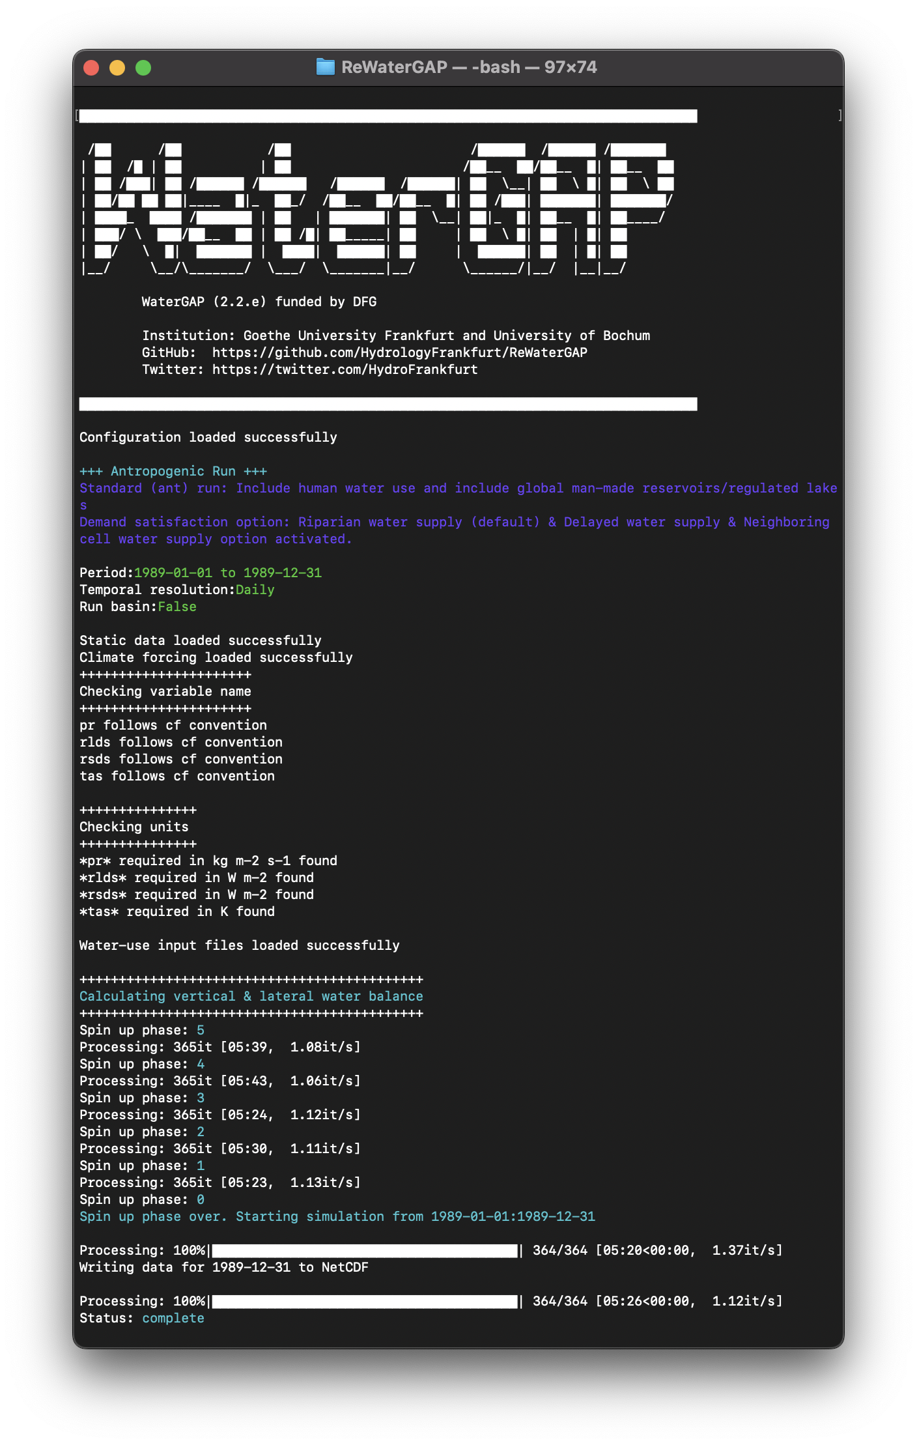Minimize the terminal with the yellow button

coord(117,68)
